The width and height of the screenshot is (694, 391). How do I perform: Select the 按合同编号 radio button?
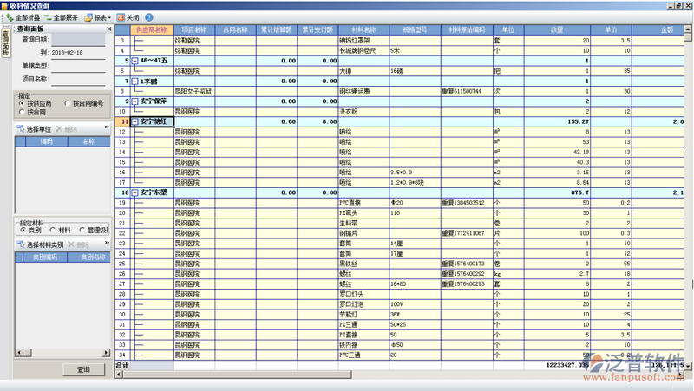click(69, 103)
